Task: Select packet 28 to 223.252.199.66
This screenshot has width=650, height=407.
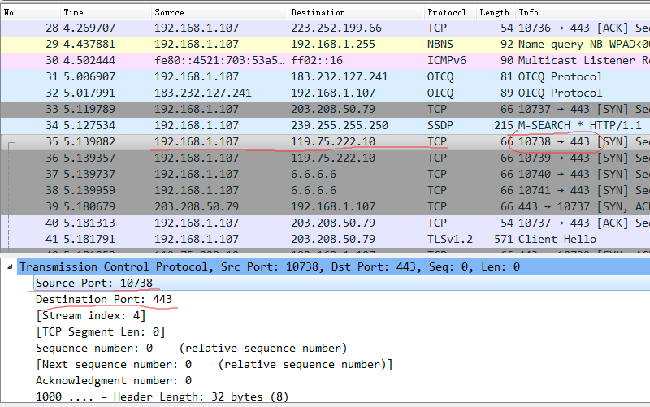Action: pyautogui.click(x=325, y=28)
